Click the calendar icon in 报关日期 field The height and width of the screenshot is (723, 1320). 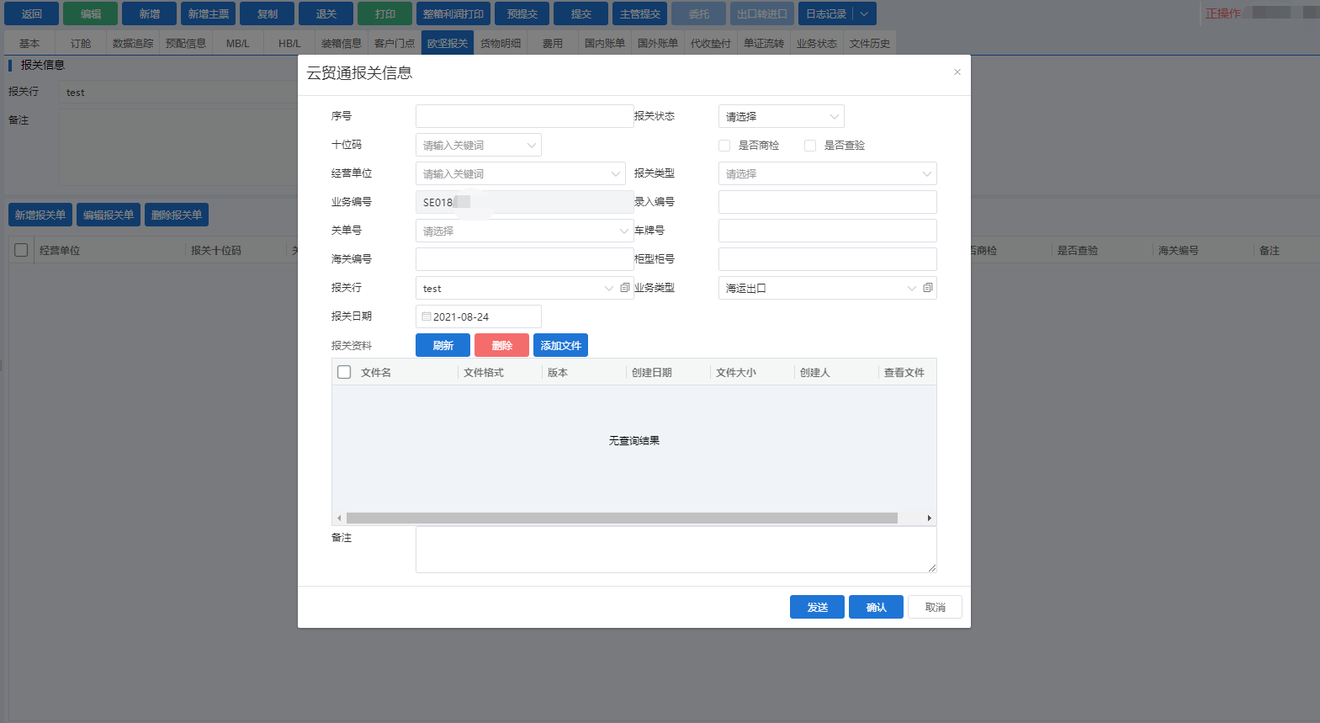[x=427, y=316]
